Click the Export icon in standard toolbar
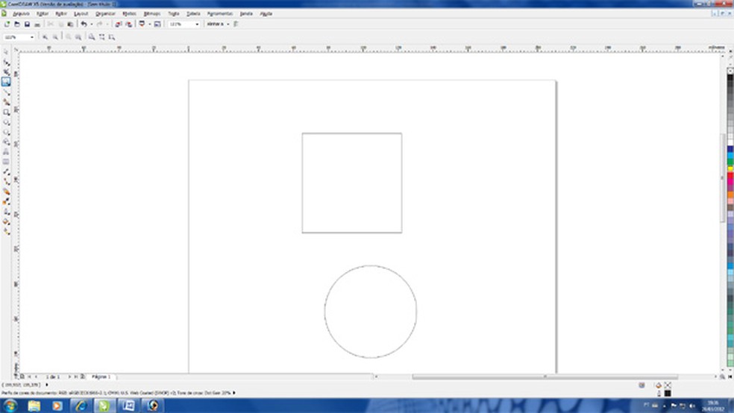 point(129,24)
